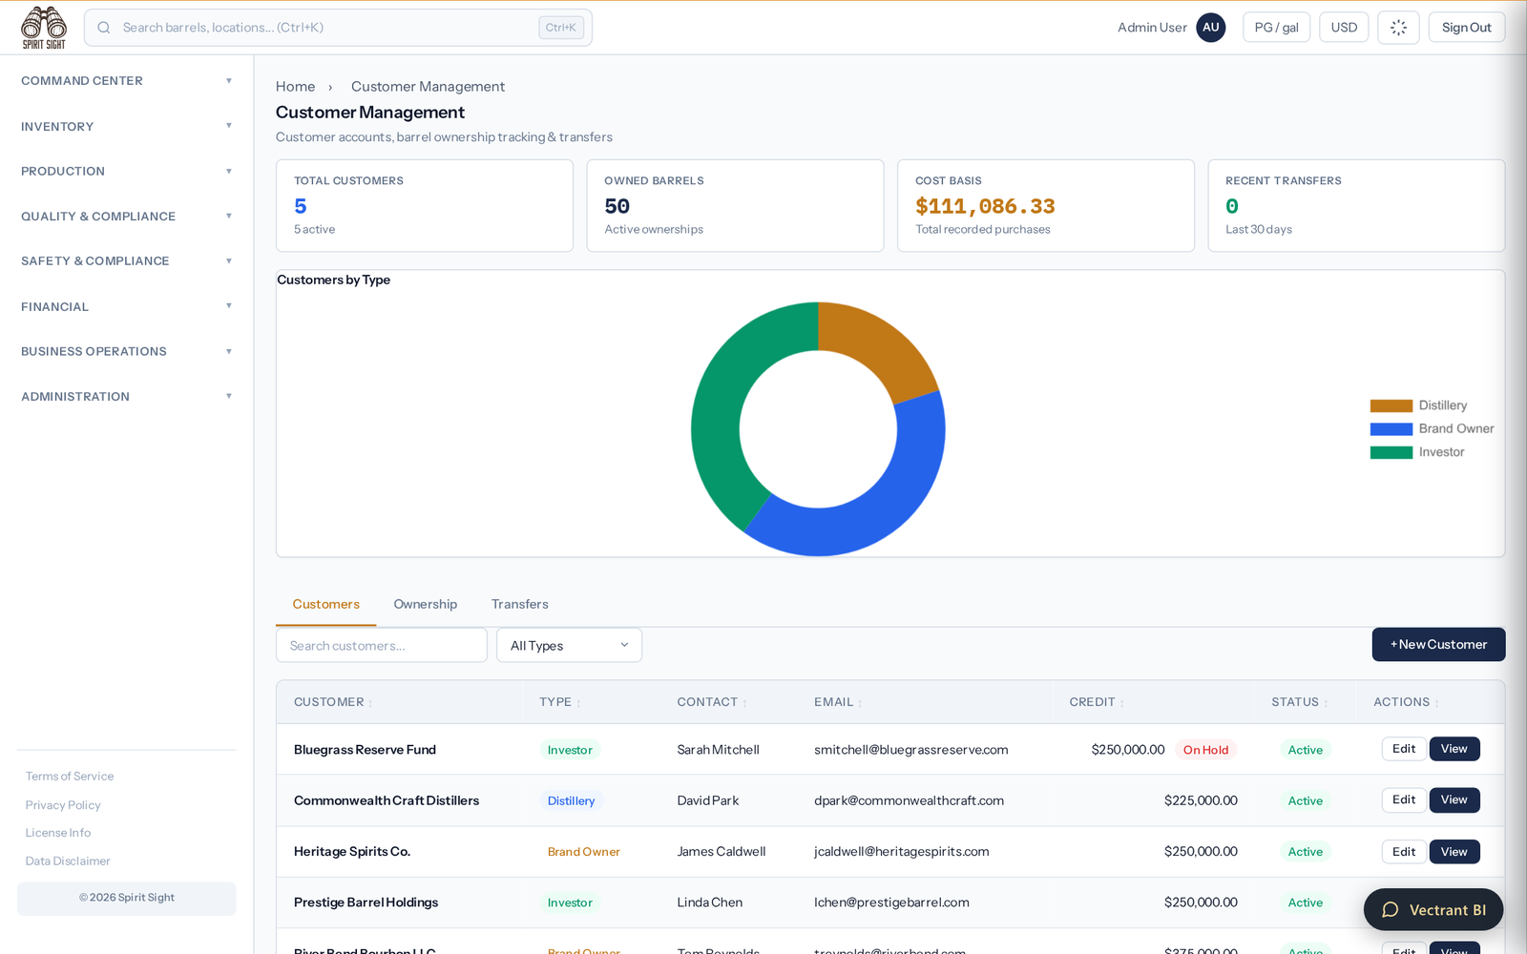Toggle PG / gal unit button

(1276, 28)
